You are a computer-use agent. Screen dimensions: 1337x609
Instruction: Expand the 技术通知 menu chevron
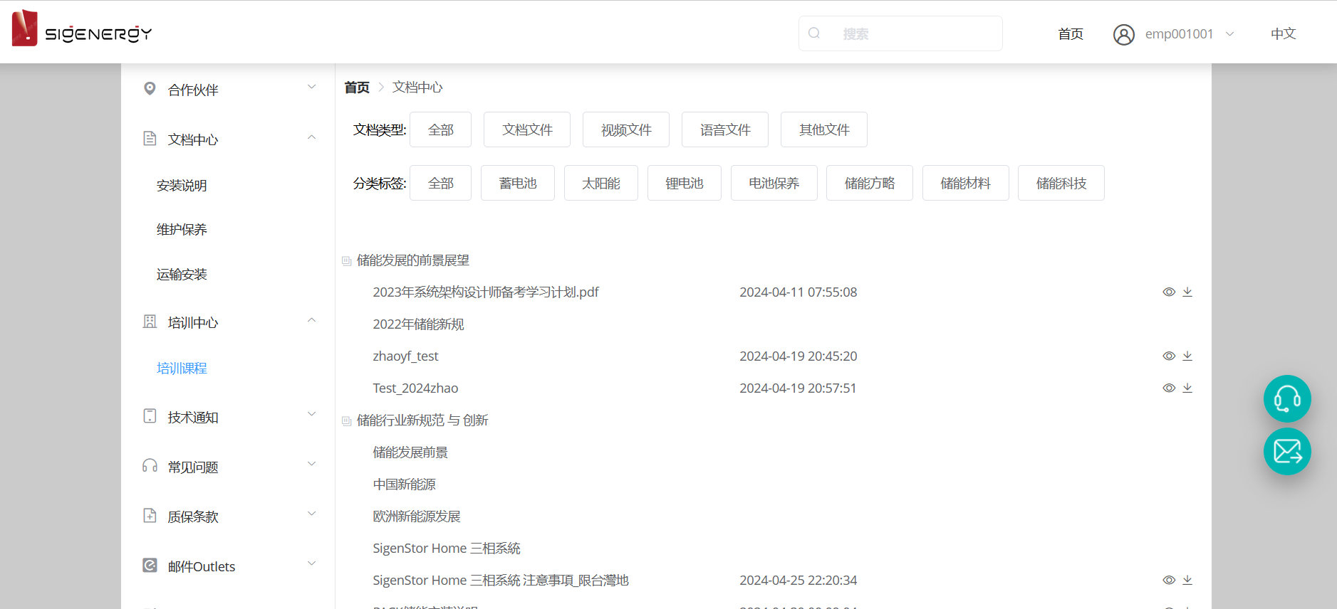tap(311, 414)
